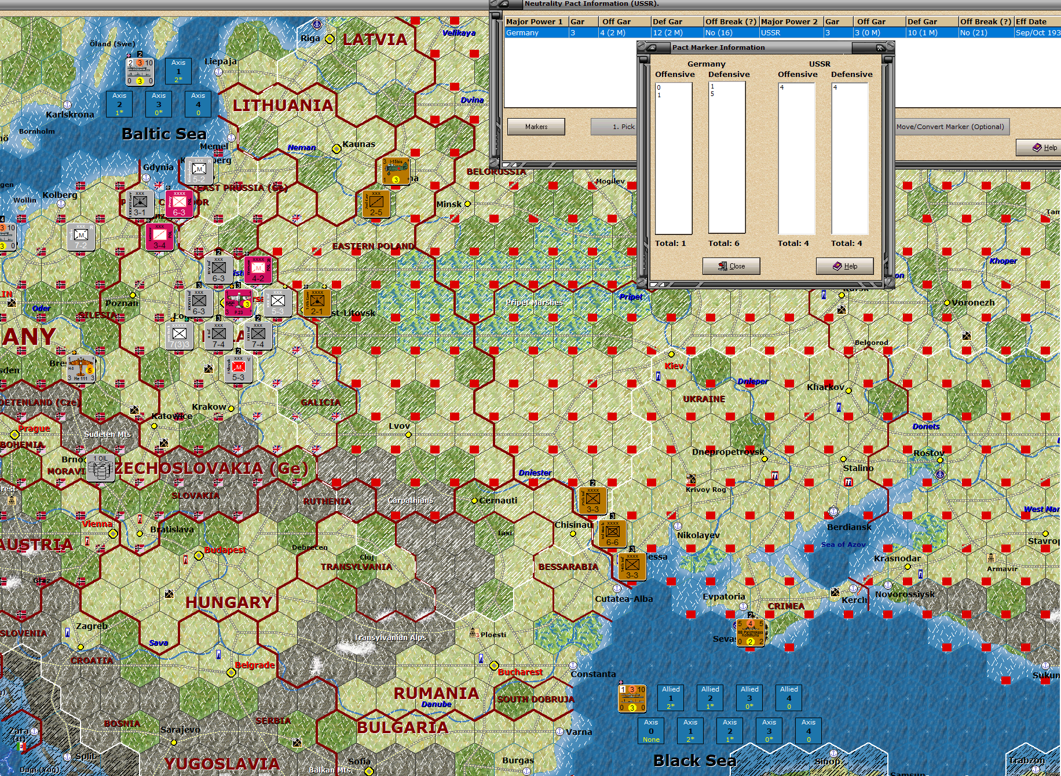Click the 'Eff Date' column header

[1037, 22]
